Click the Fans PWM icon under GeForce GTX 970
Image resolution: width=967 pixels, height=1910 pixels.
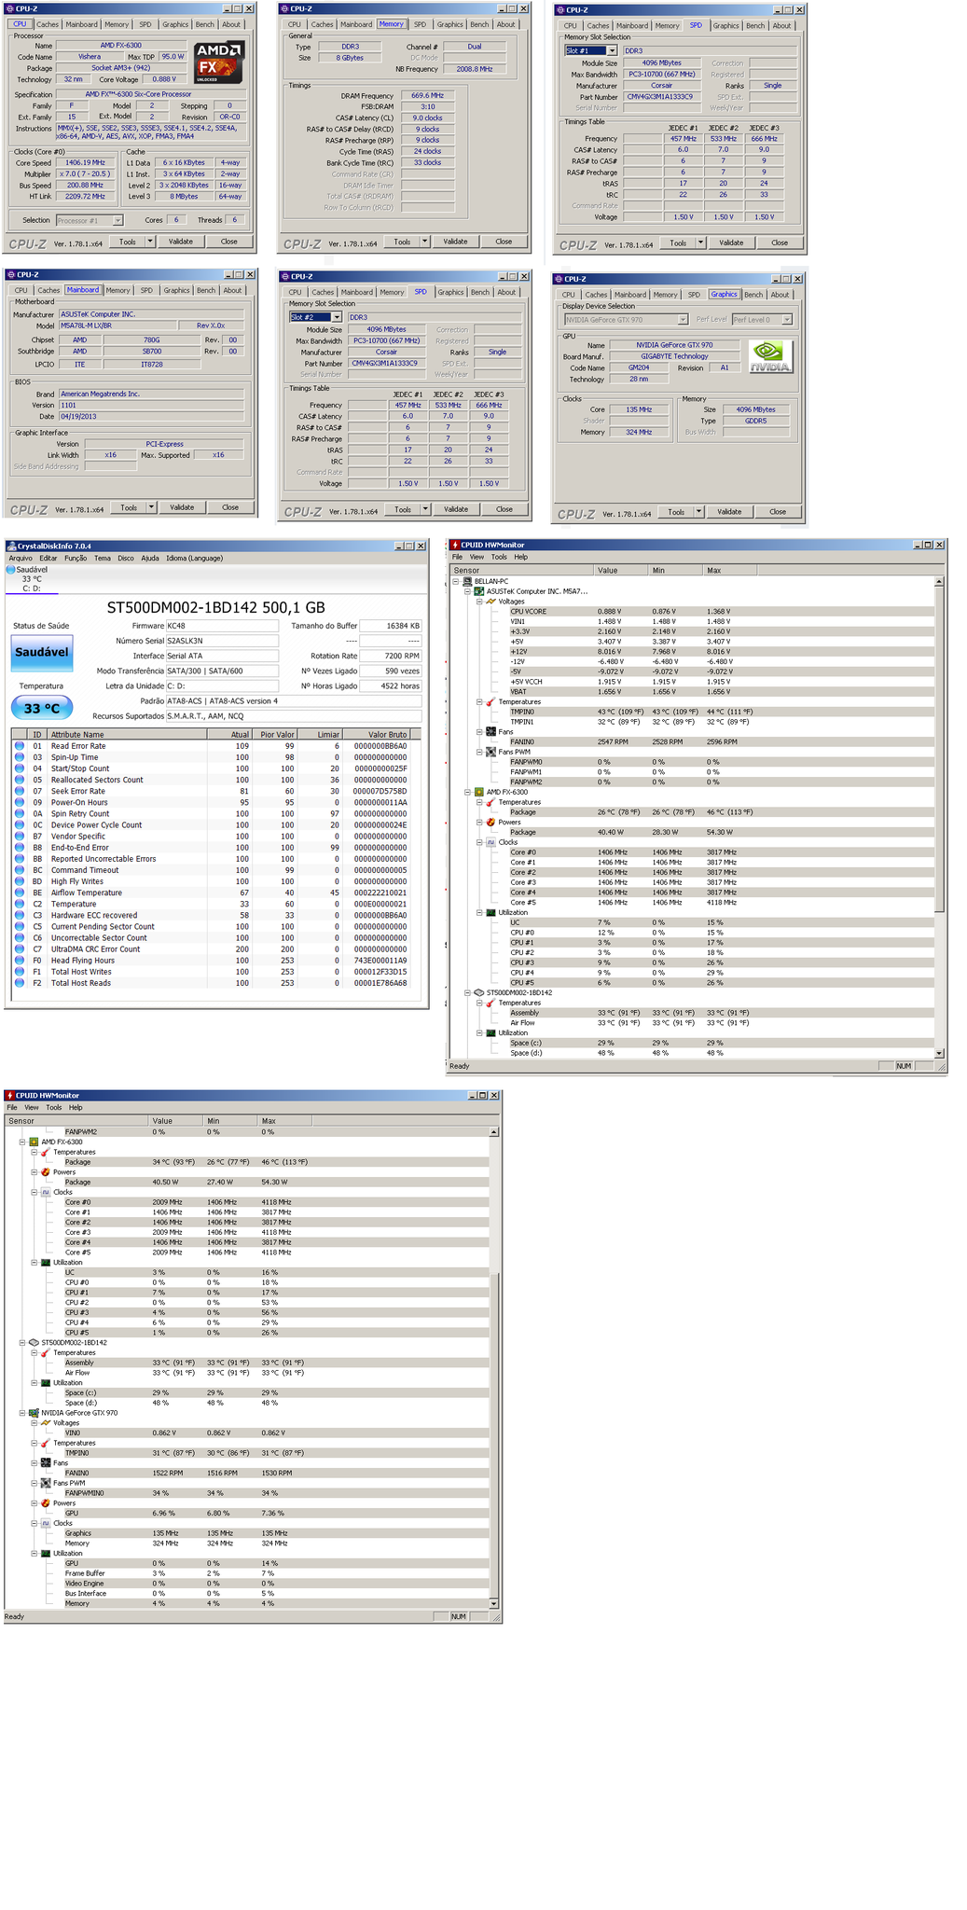tap(46, 1483)
